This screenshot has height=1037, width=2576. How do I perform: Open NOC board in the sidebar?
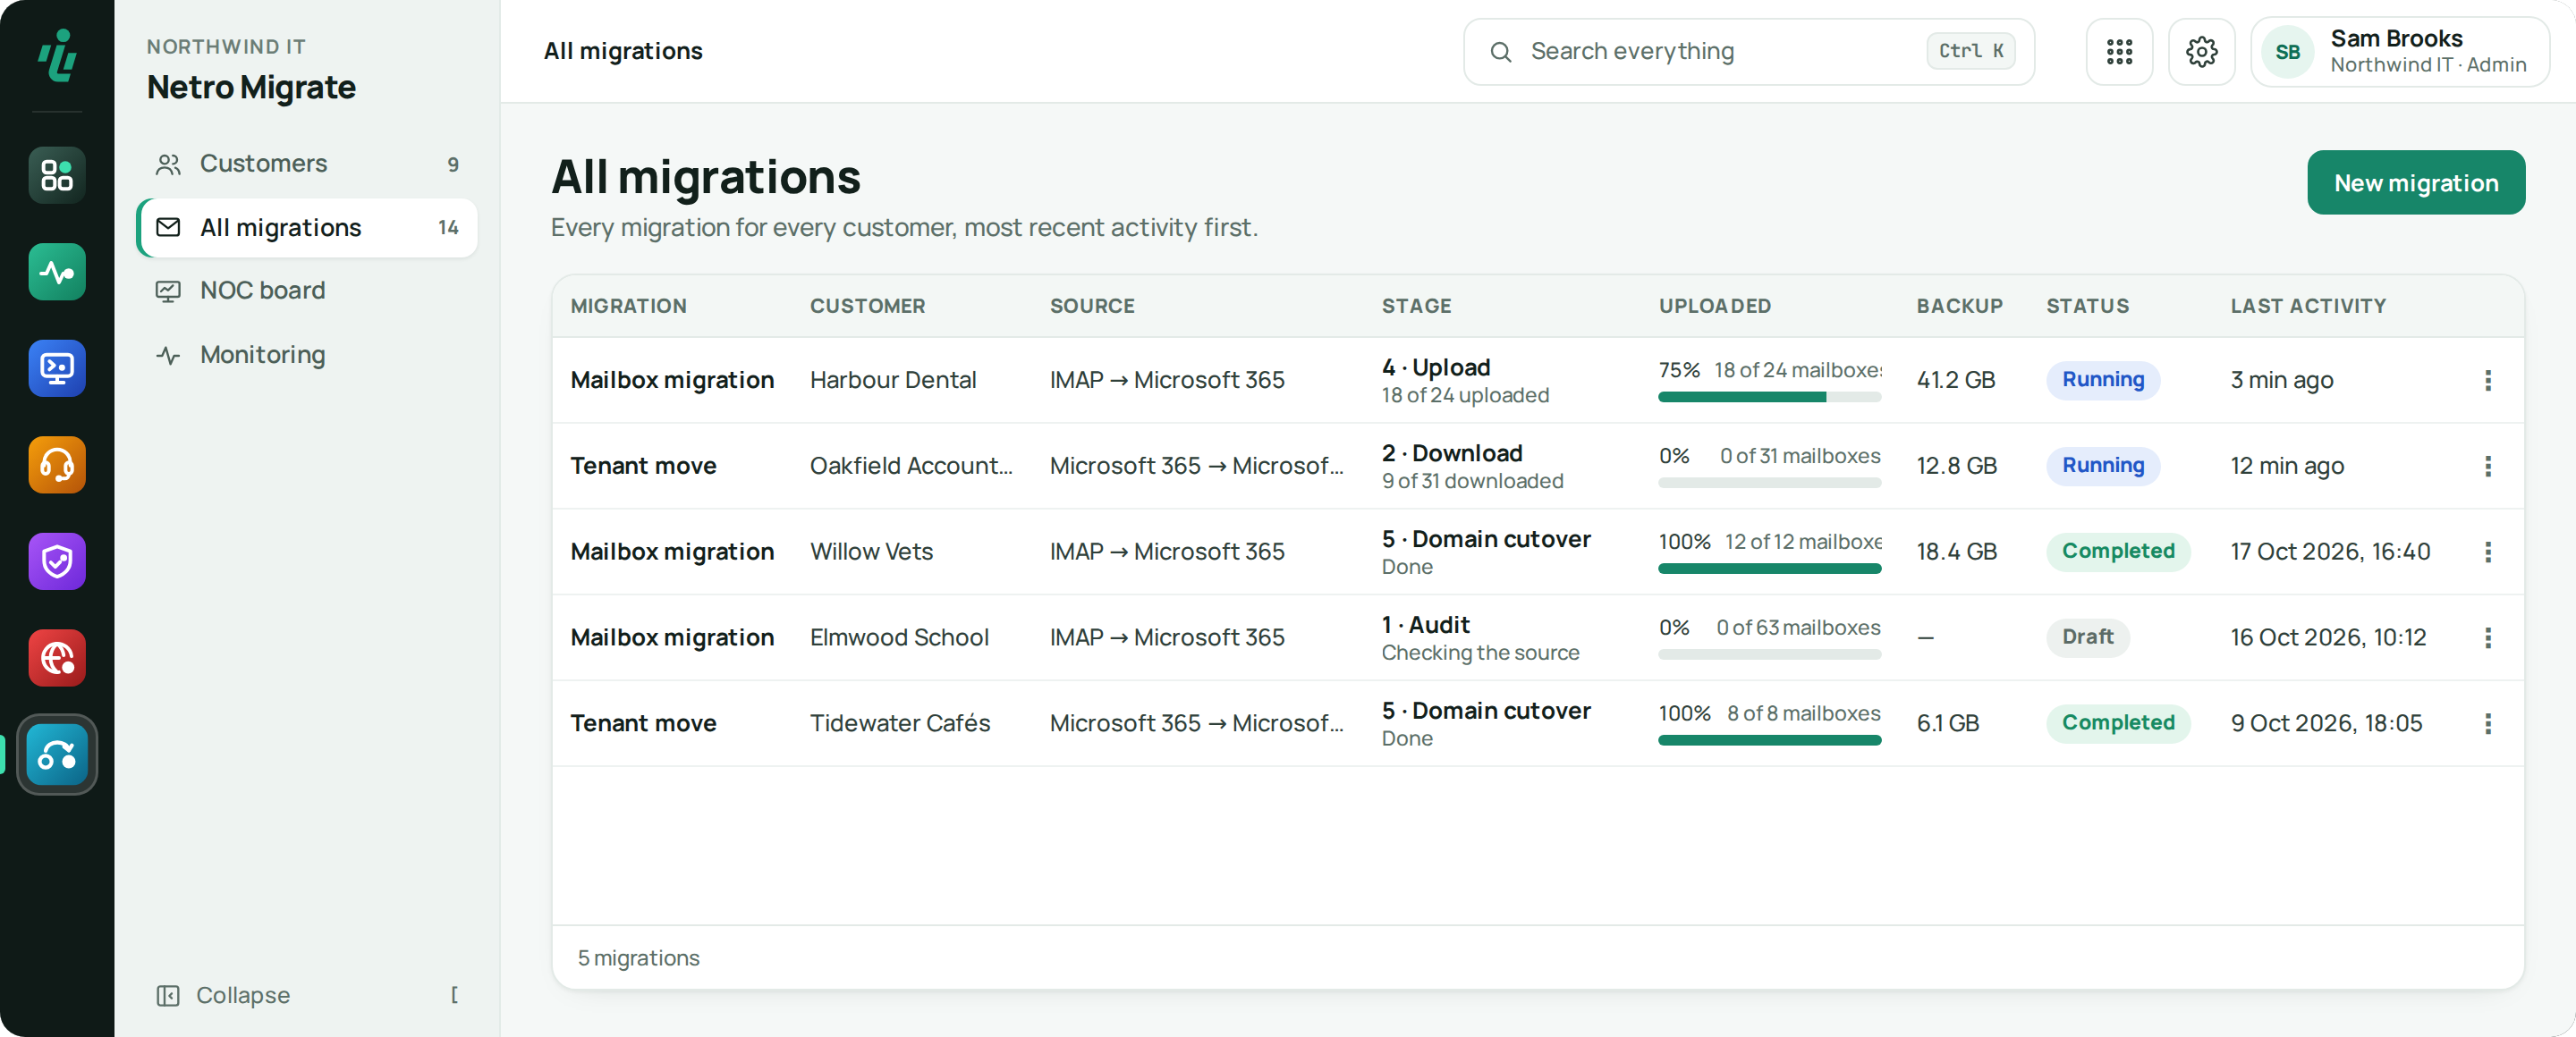click(307, 291)
